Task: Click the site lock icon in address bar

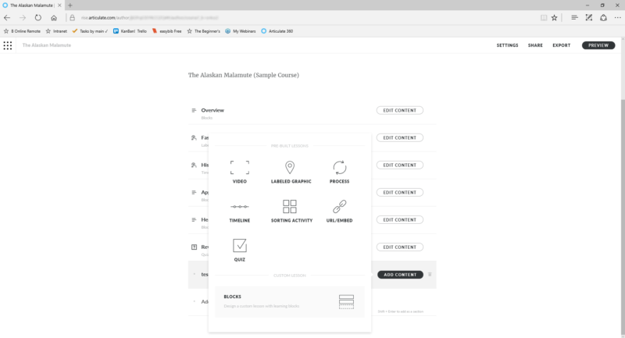Action: point(72,17)
